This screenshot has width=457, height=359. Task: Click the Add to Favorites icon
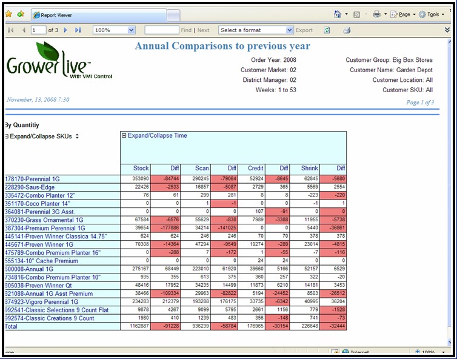(21, 14)
